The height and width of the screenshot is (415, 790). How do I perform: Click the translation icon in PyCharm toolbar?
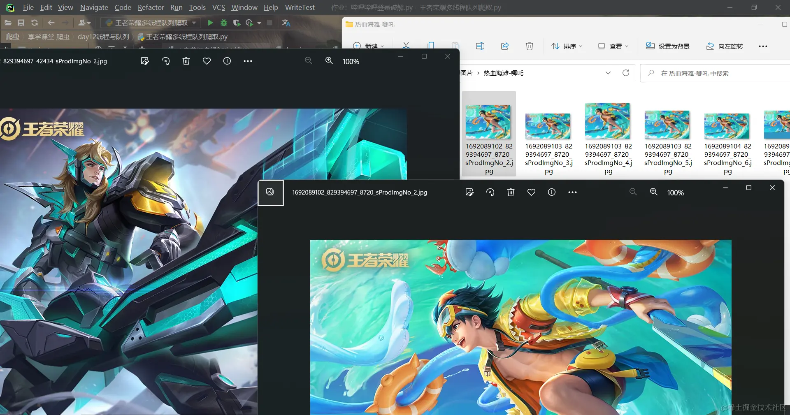286,23
